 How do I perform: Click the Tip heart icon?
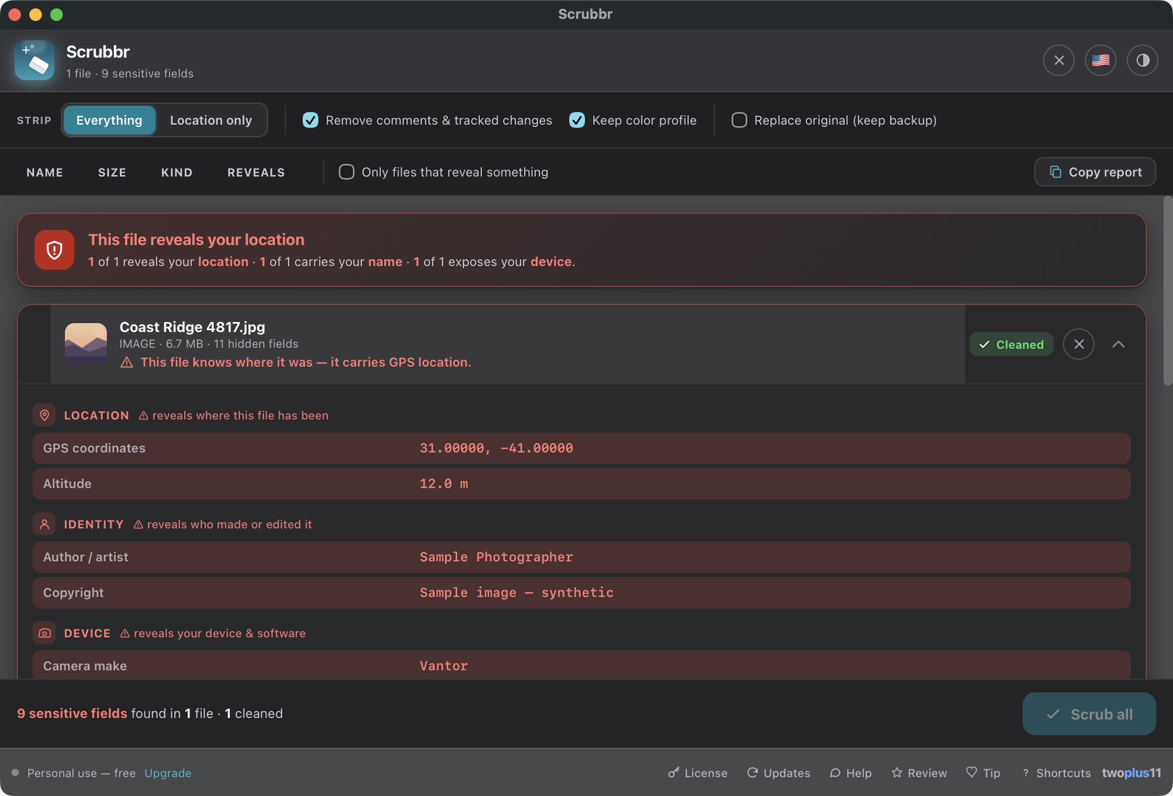(972, 772)
